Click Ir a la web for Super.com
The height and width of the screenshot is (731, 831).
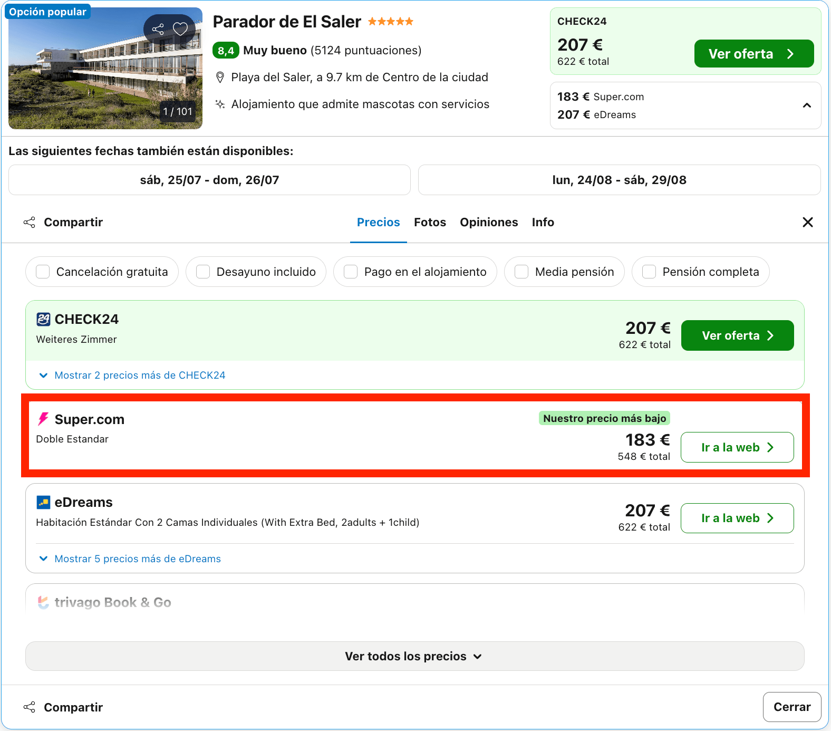(737, 447)
